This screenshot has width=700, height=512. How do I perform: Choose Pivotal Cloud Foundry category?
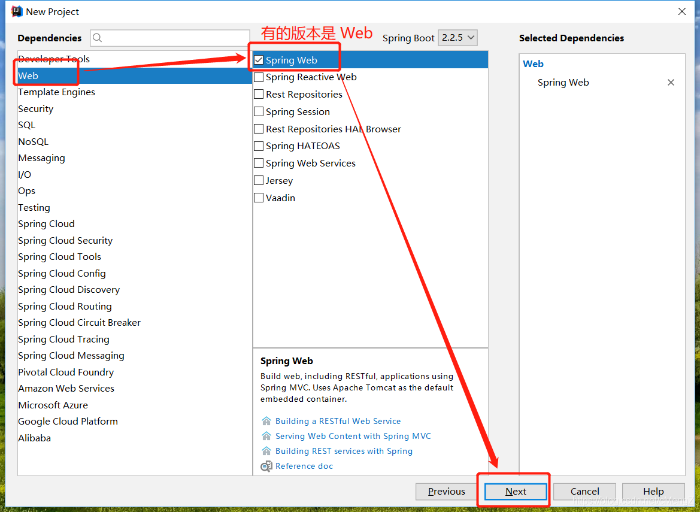135,372
